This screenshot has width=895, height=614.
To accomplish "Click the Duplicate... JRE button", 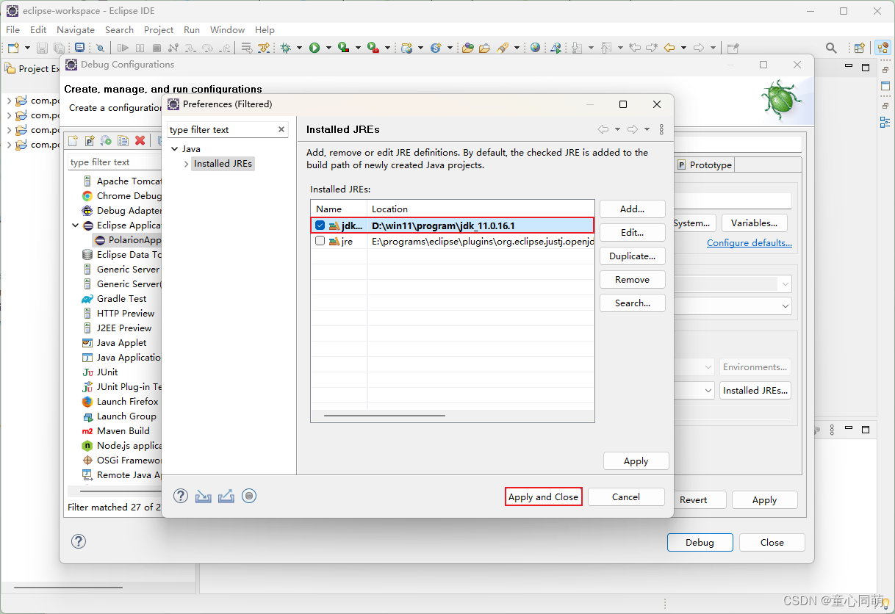I will [x=632, y=256].
